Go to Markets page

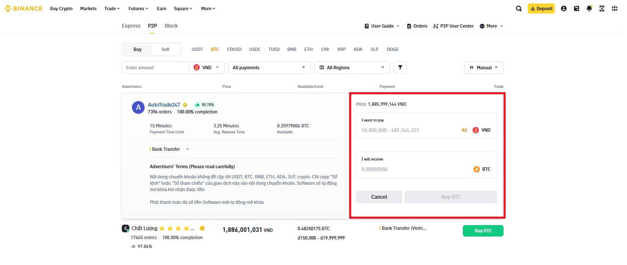(x=88, y=8)
